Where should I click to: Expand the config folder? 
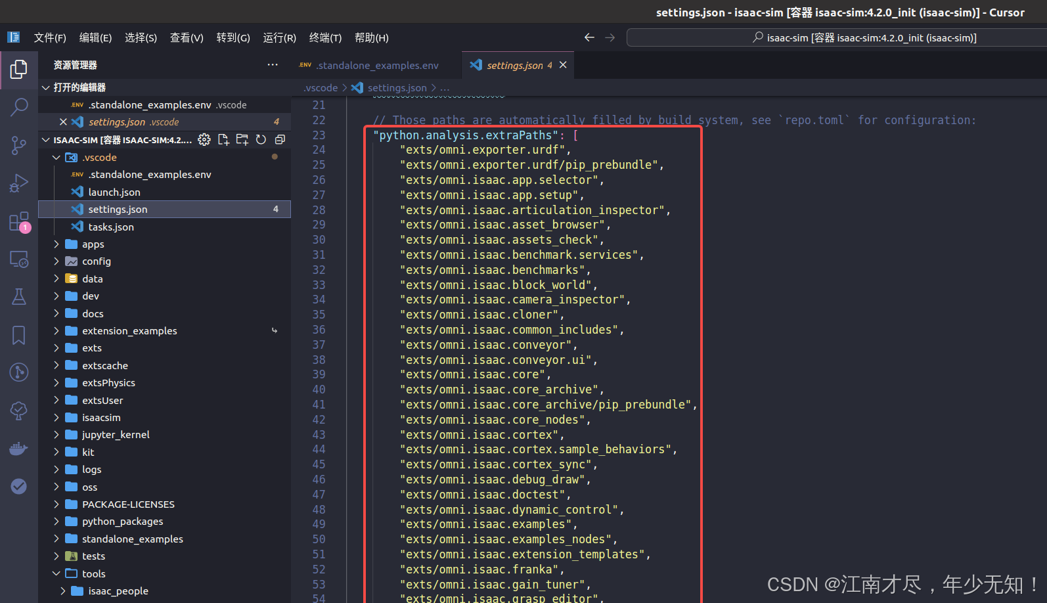164,261
